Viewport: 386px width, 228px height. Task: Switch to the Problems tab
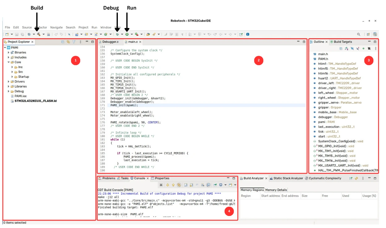coord(107,178)
